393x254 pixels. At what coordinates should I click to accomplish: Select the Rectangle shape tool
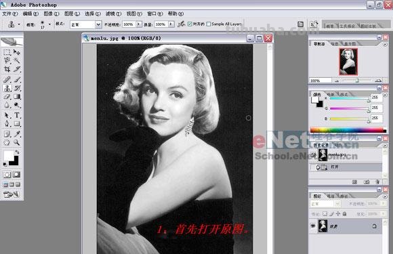(x=17, y=124)
